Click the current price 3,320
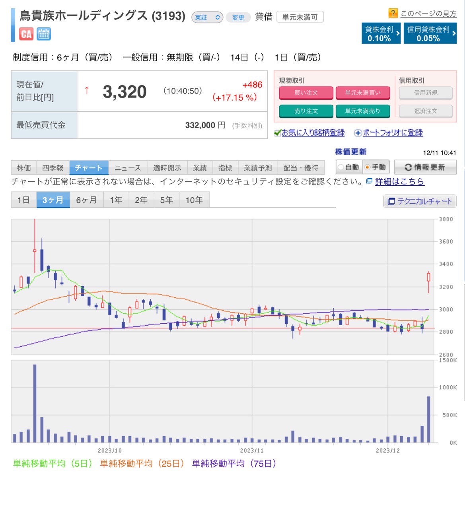465x509 pixels. (125, 92)
